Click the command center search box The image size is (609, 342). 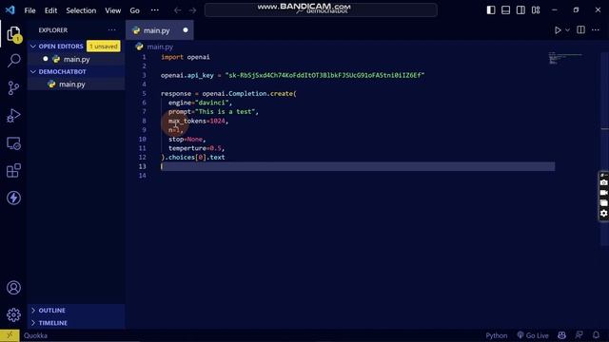point(321,10)
